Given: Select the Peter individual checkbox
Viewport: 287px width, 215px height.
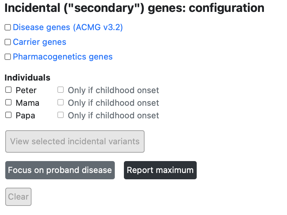Looking at the screenshot, I should [8, 90].
